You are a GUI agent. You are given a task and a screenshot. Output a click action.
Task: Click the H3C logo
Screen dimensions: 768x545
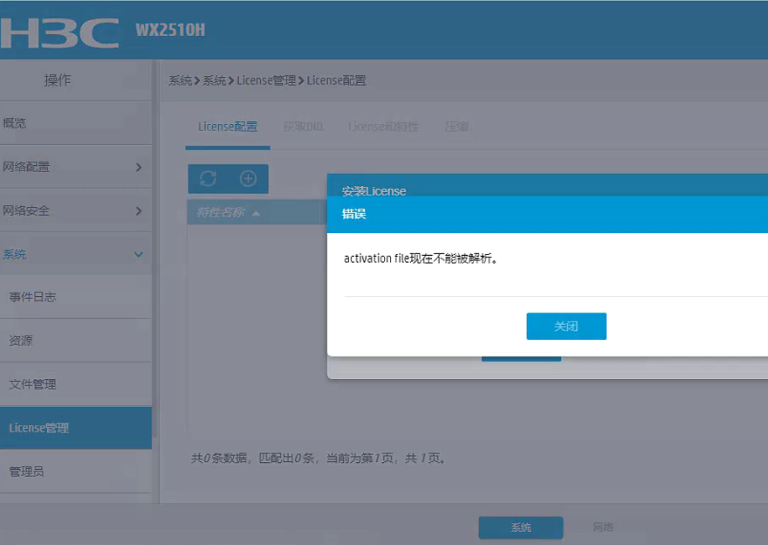(59, 33)
